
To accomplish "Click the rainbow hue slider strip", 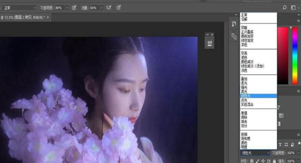I will point(295,56).
